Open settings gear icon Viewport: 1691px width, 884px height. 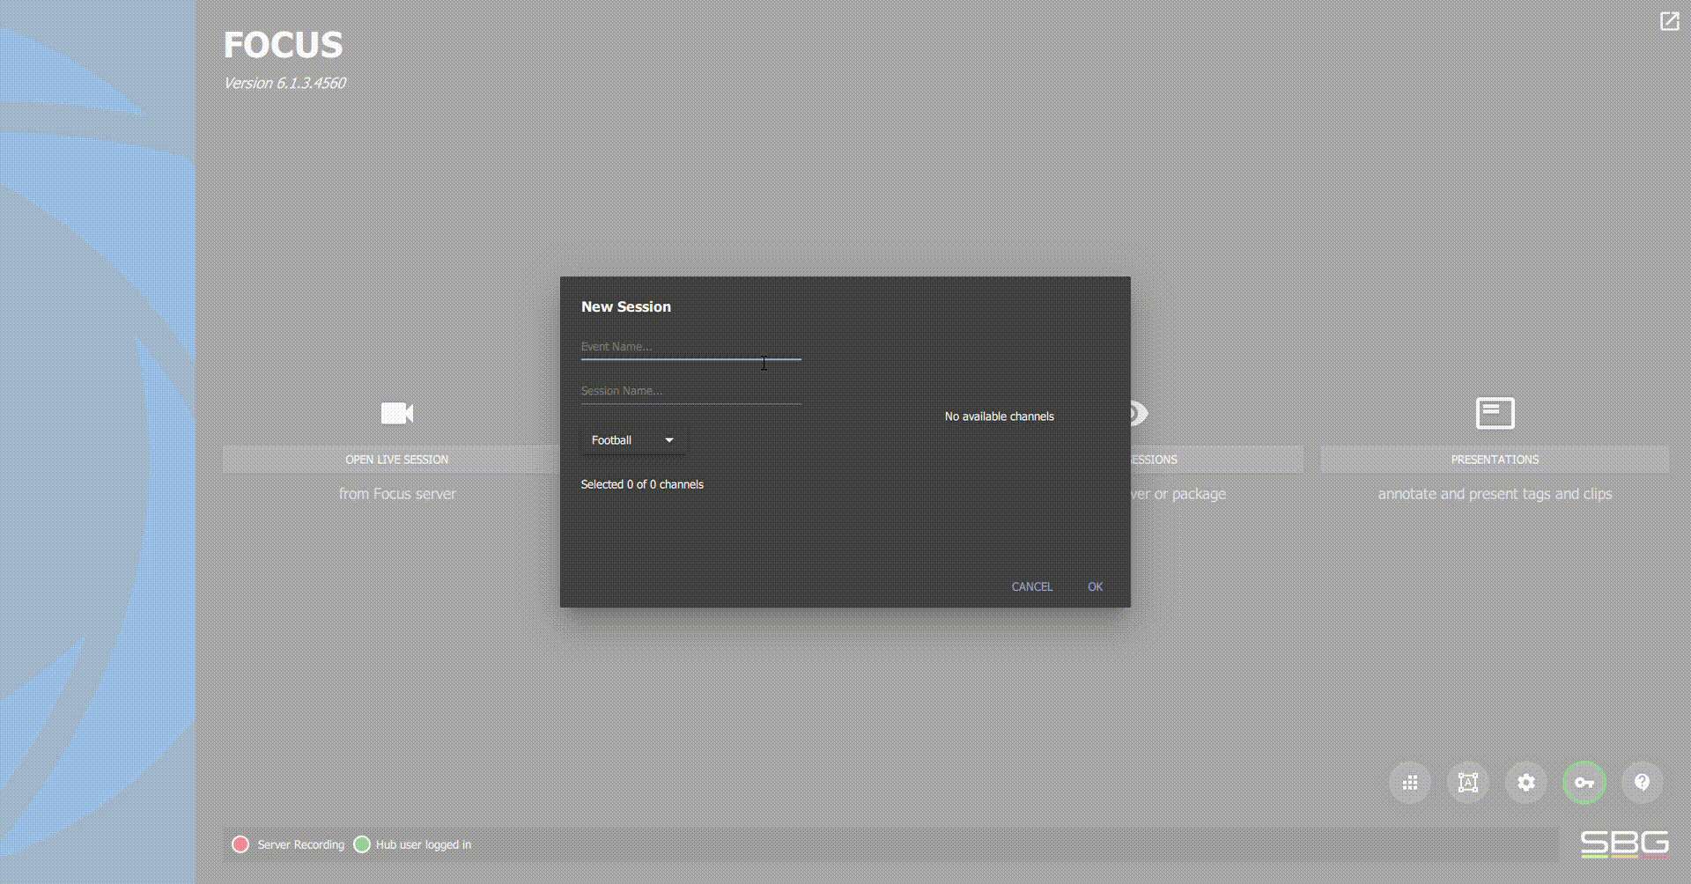point(1526,783)
